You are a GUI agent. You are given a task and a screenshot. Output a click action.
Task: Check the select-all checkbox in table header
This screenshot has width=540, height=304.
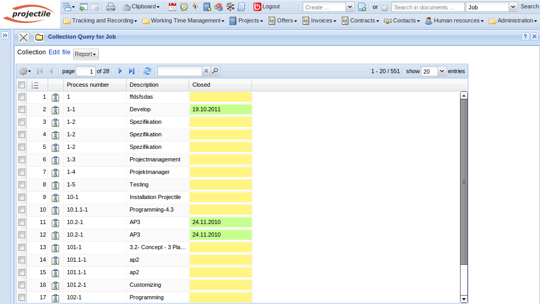click(x=21, y=85)
